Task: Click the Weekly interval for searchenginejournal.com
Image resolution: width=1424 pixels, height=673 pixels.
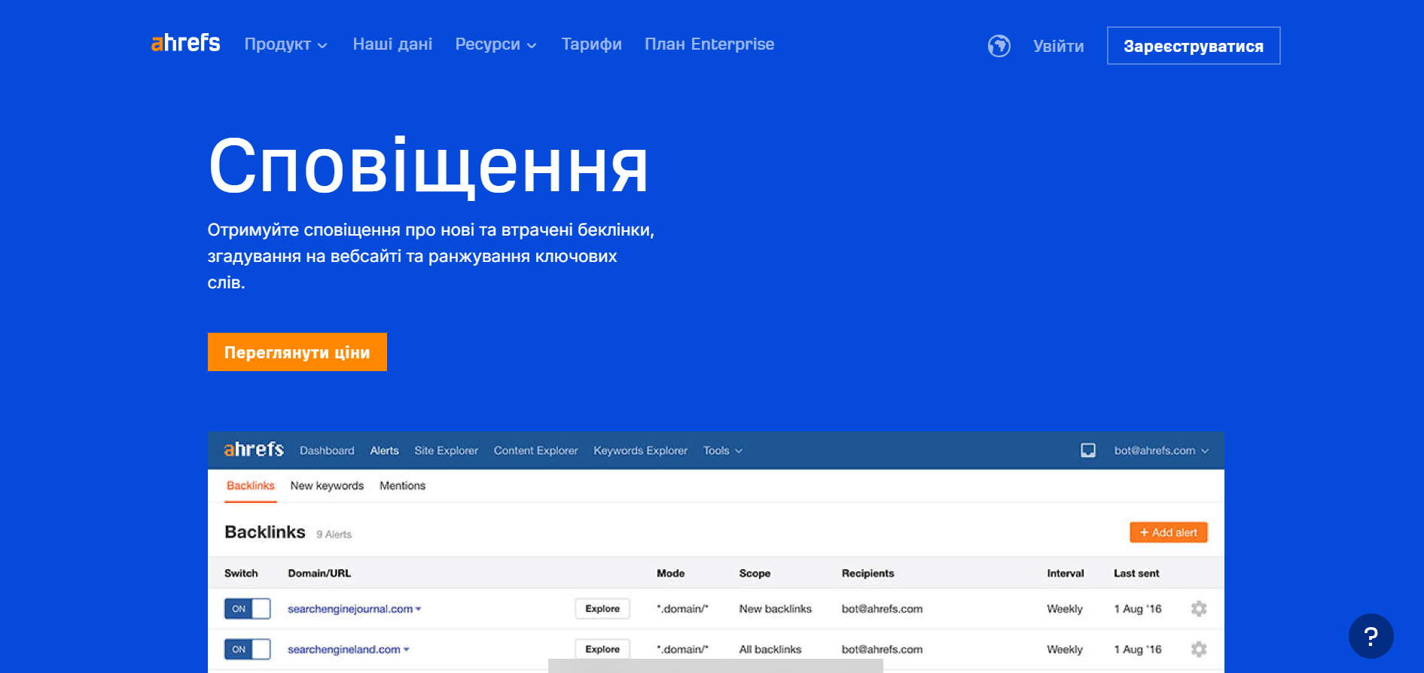Action: tap(1064, 609)
